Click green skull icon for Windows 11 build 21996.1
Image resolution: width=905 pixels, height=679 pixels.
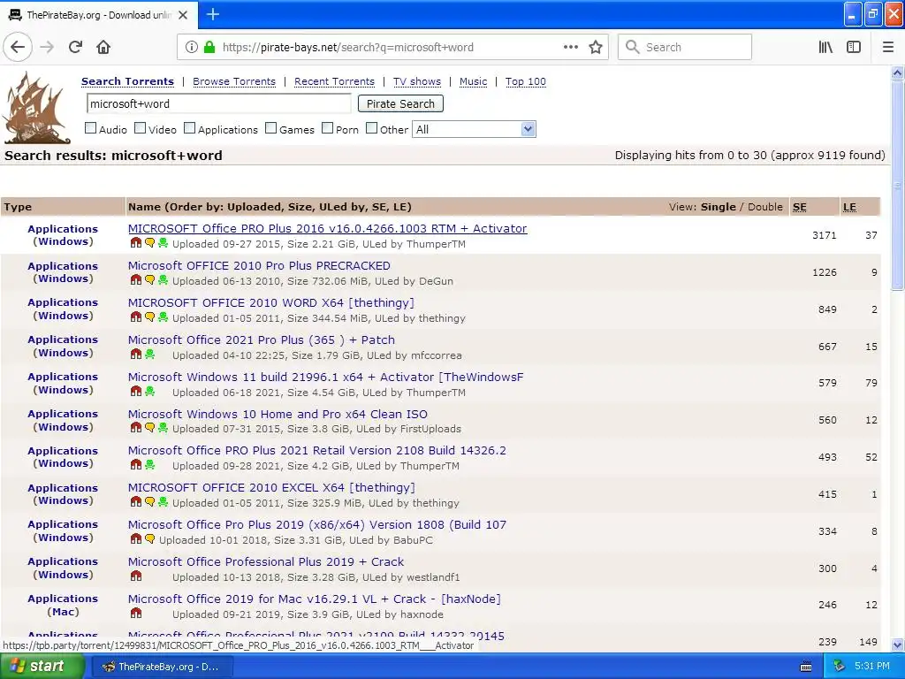coord(149,391)
